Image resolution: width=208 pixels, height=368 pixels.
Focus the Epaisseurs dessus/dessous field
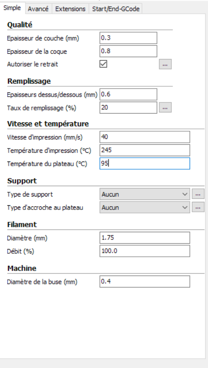(x=128, y=94)
